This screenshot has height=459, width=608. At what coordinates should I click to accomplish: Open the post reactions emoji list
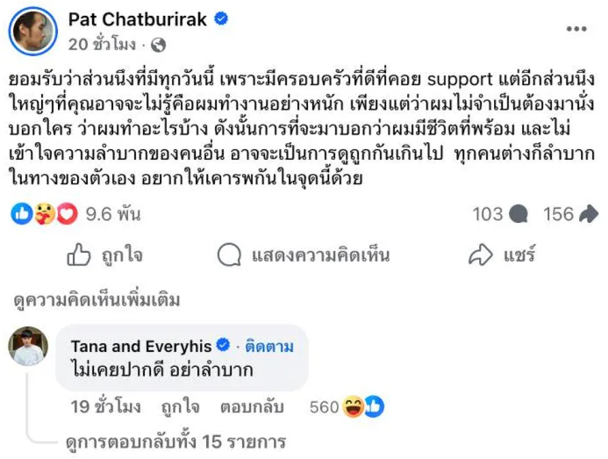(36, 214)
